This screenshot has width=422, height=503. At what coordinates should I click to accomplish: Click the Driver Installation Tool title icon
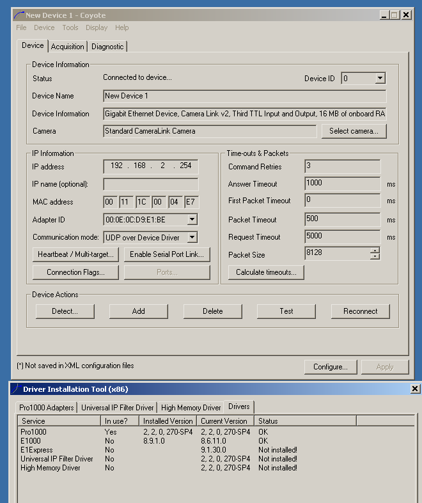point(15,389)
